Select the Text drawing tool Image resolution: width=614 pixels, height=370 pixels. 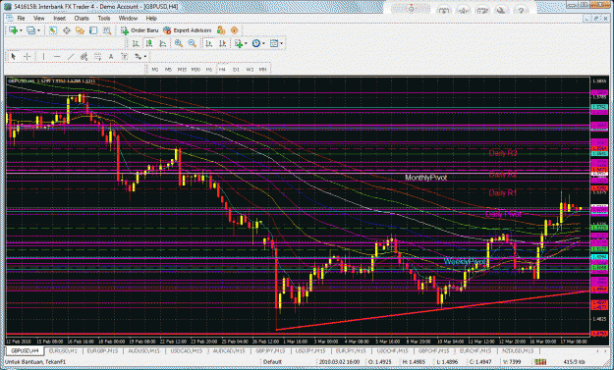pyautogui.click(x=111, y=57)
